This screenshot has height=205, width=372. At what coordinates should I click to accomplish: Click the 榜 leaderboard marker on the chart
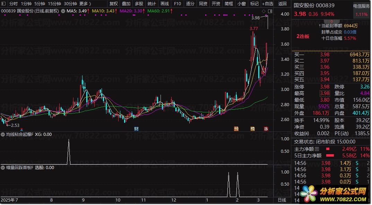[x=253, y=129]
